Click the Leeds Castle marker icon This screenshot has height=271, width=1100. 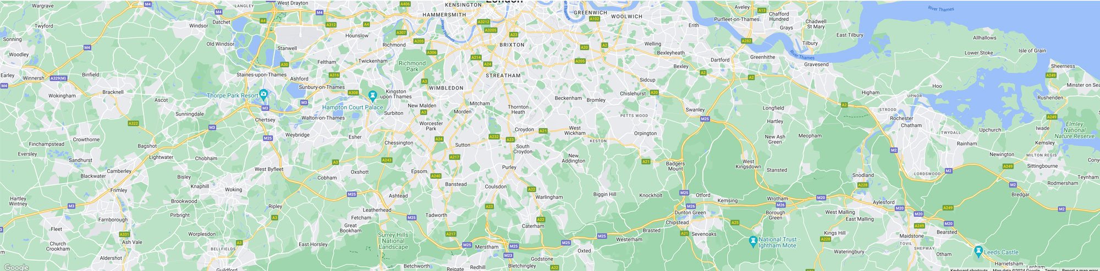click(x=978, y=251)
